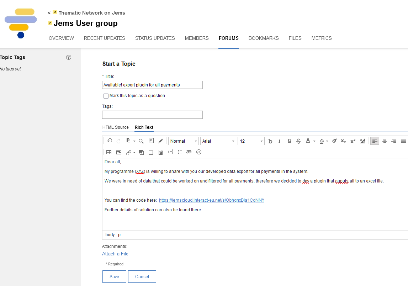Select the p element in path bar
408x286 pixels.
(x=120, y=235)
